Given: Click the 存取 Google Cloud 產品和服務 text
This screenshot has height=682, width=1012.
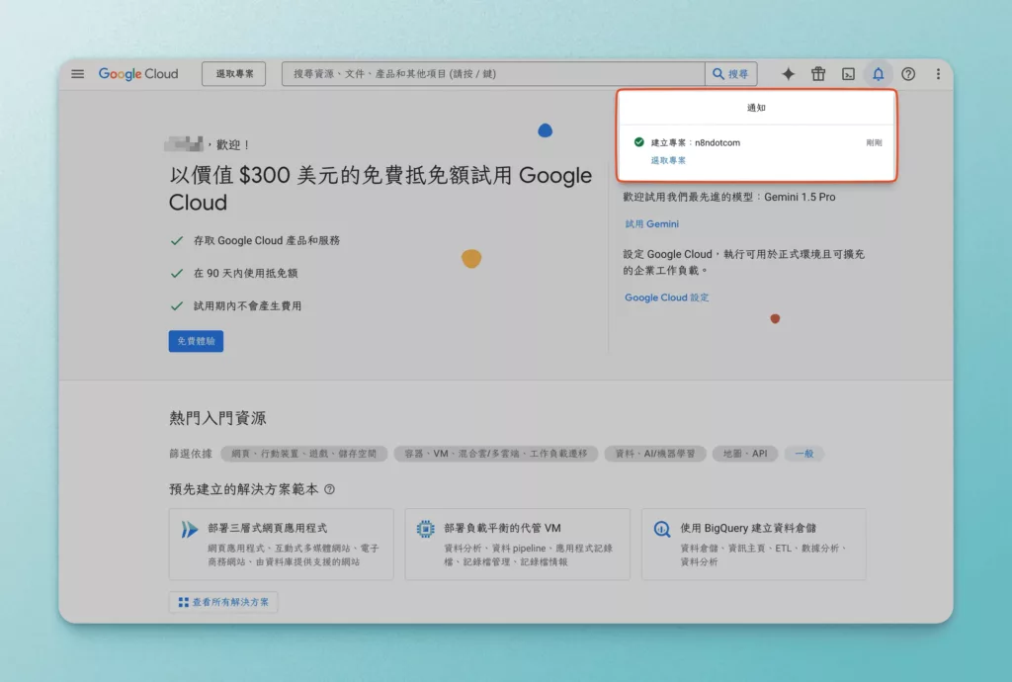Looking at the screenshot, I should click(267, 240).
